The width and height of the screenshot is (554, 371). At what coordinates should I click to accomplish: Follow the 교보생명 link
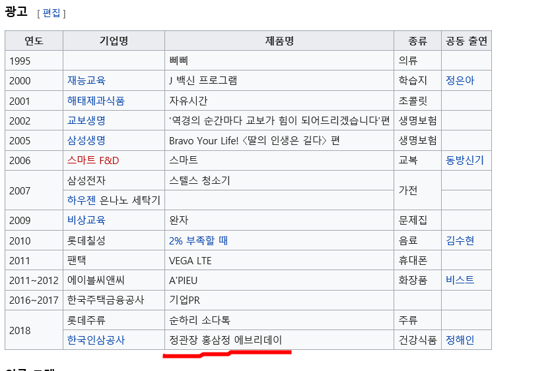pyautogui.click(x=87, y=121)
